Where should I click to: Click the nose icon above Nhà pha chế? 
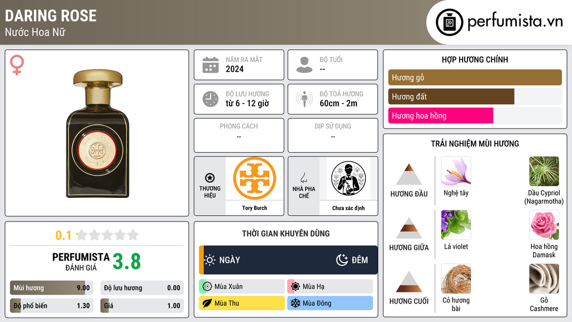click(x=303, y=178)
